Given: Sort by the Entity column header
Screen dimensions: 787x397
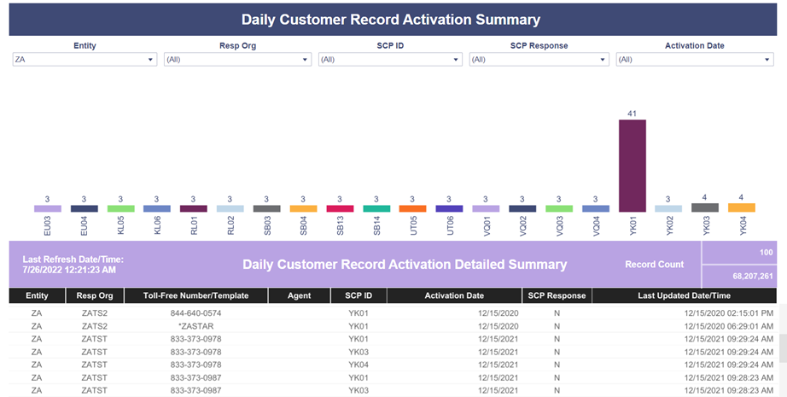Looking at the screenshot, I should (x=38, y=295).
